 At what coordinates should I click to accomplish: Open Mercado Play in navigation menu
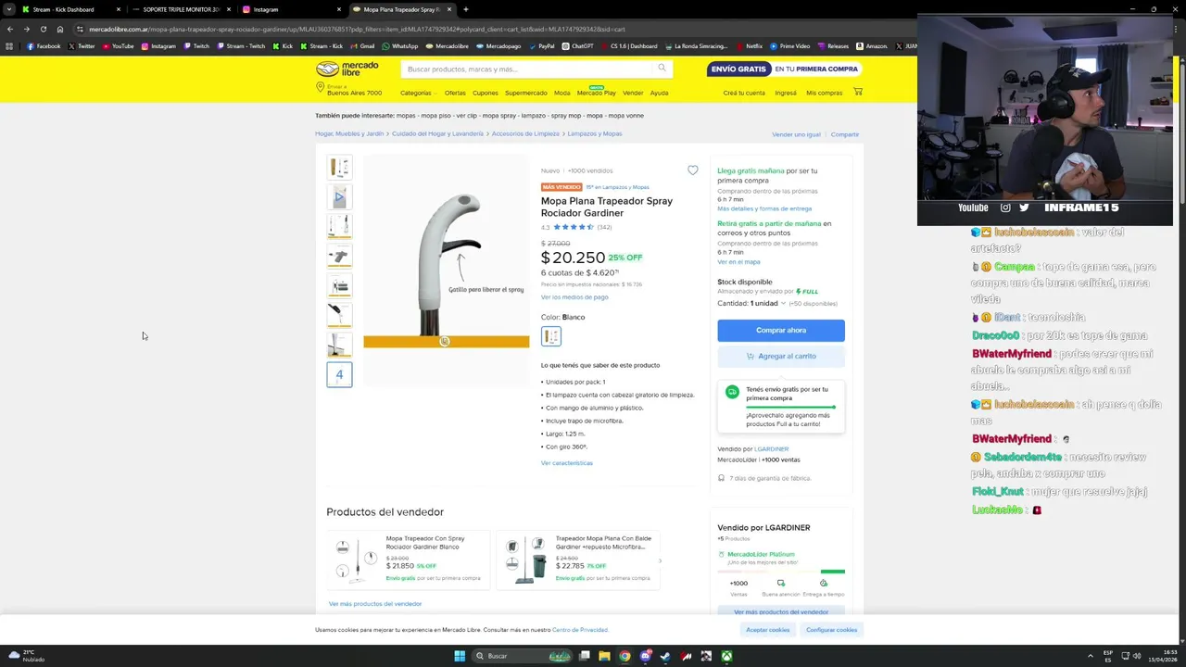[x=597, y=93]
